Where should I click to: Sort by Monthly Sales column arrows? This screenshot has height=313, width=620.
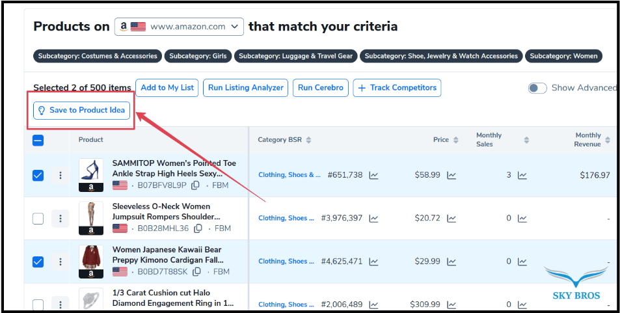(526, 140)
